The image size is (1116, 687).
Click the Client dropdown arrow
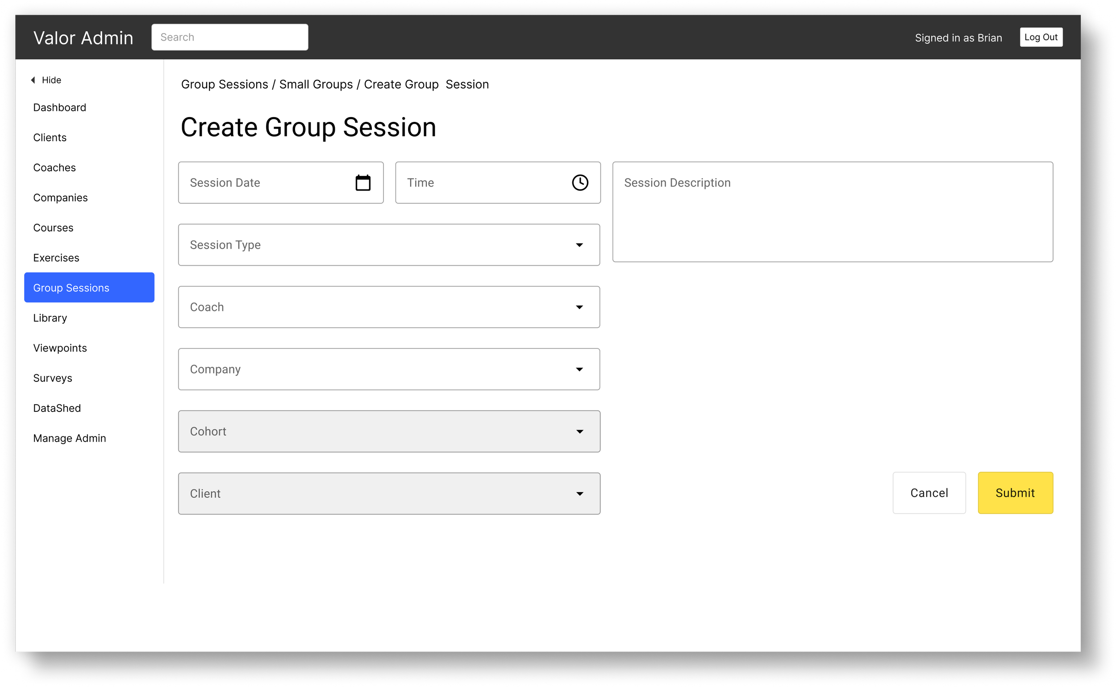pyautogui.click(x=580, y=494)
